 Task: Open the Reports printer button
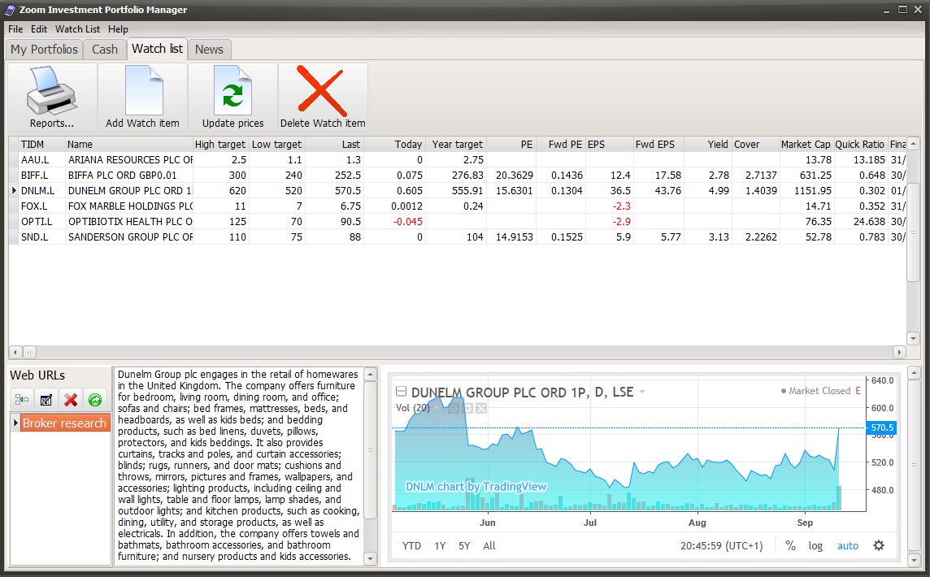(52, 98)
